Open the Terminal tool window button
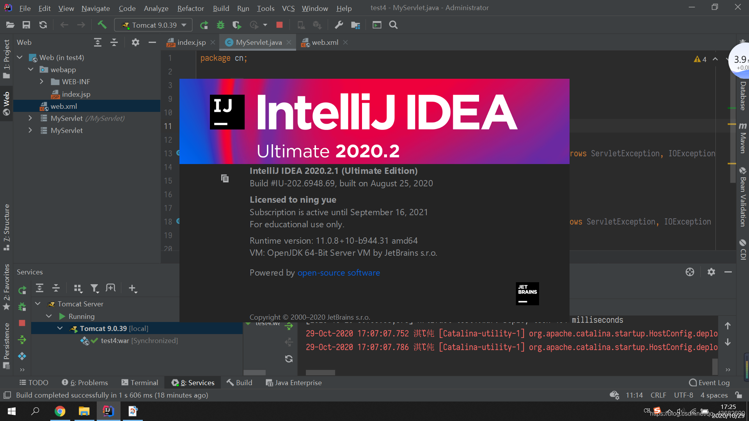 point(140,382)
